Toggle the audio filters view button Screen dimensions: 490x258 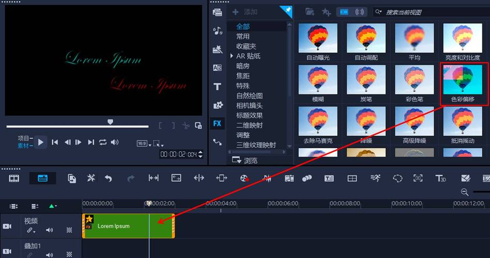tap(360, 12)
